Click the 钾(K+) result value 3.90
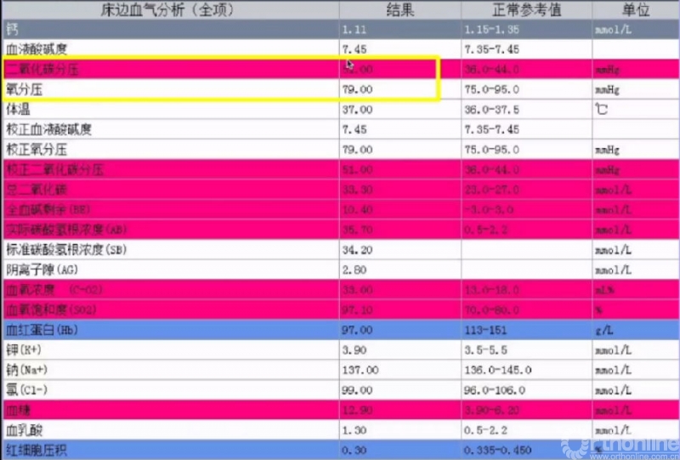This screenshot has height=460, width=680. coord(354,349)
